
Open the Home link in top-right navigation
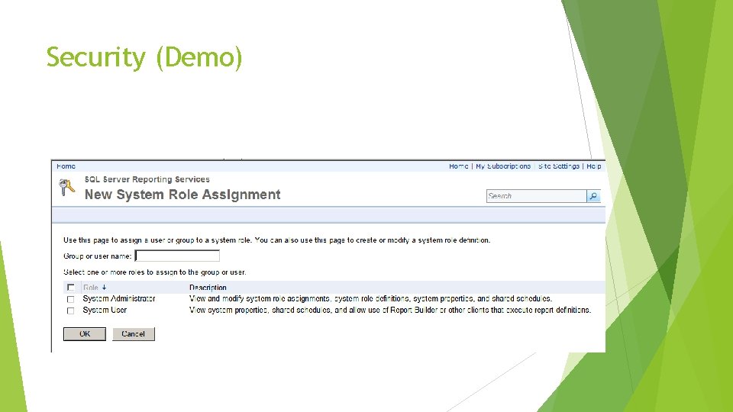[x=459, y=166]
